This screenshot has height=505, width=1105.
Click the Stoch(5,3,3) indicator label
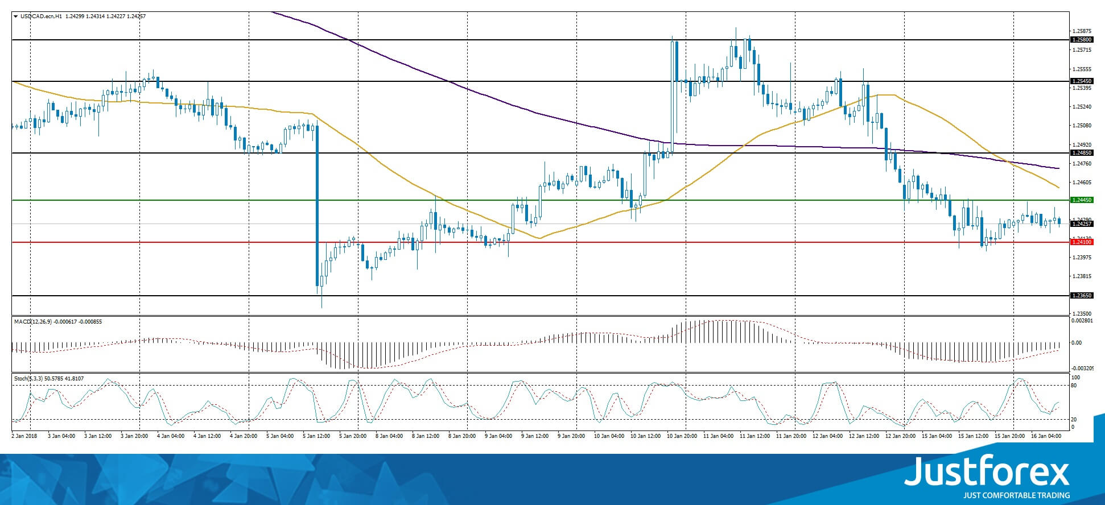point(28,378)
